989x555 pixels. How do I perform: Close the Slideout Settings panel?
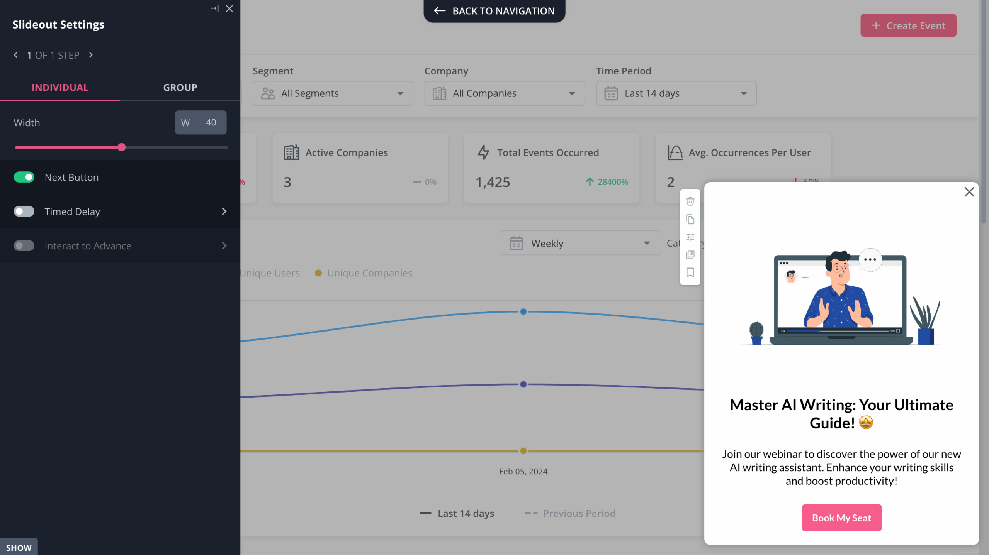click(229, 8)
